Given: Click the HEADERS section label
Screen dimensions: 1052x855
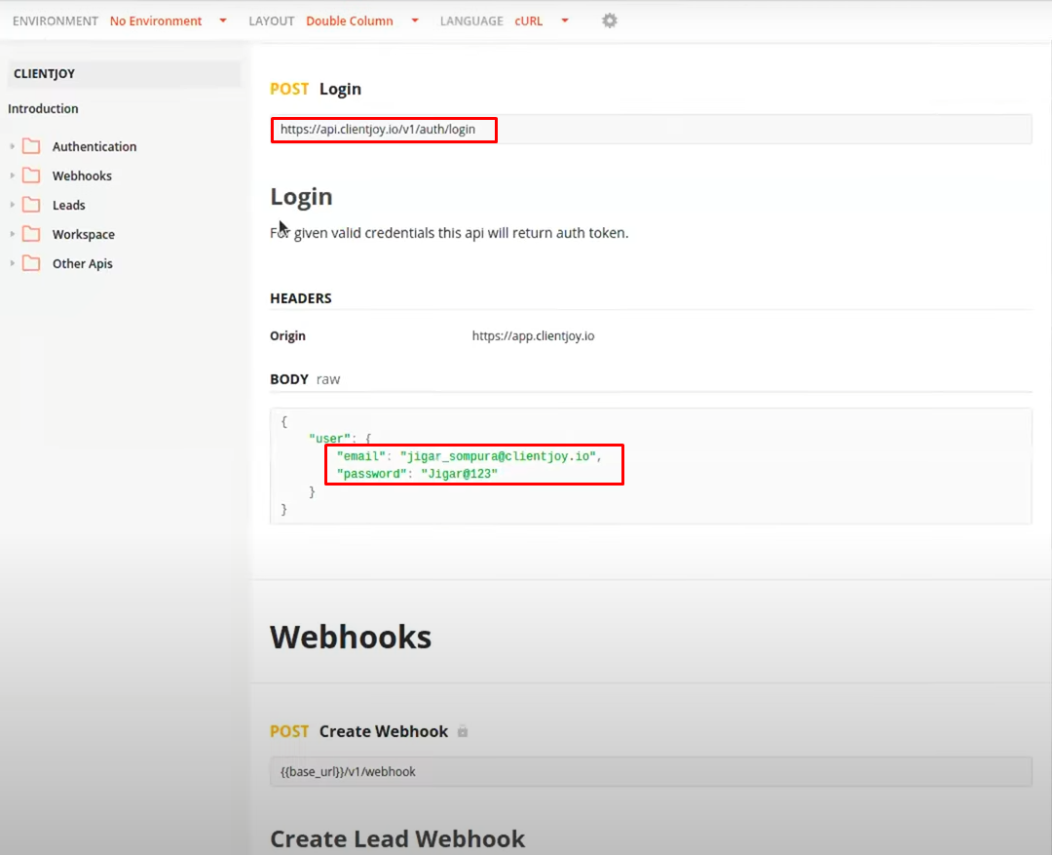Looking at the screenshot, I should click(x=301, y=298).
